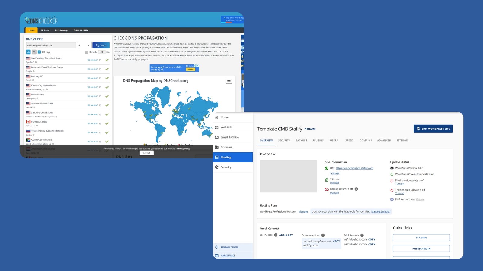Open the DNS Propagation Map hamburger menu

229,81
